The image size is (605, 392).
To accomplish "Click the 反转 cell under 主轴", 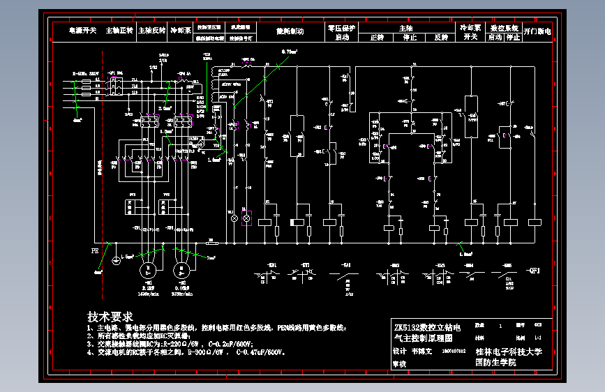I will 440,38.
